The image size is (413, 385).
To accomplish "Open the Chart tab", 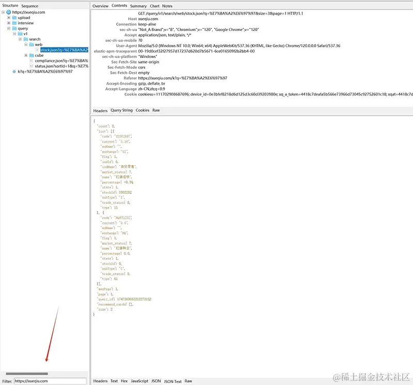I will (154, 6).
